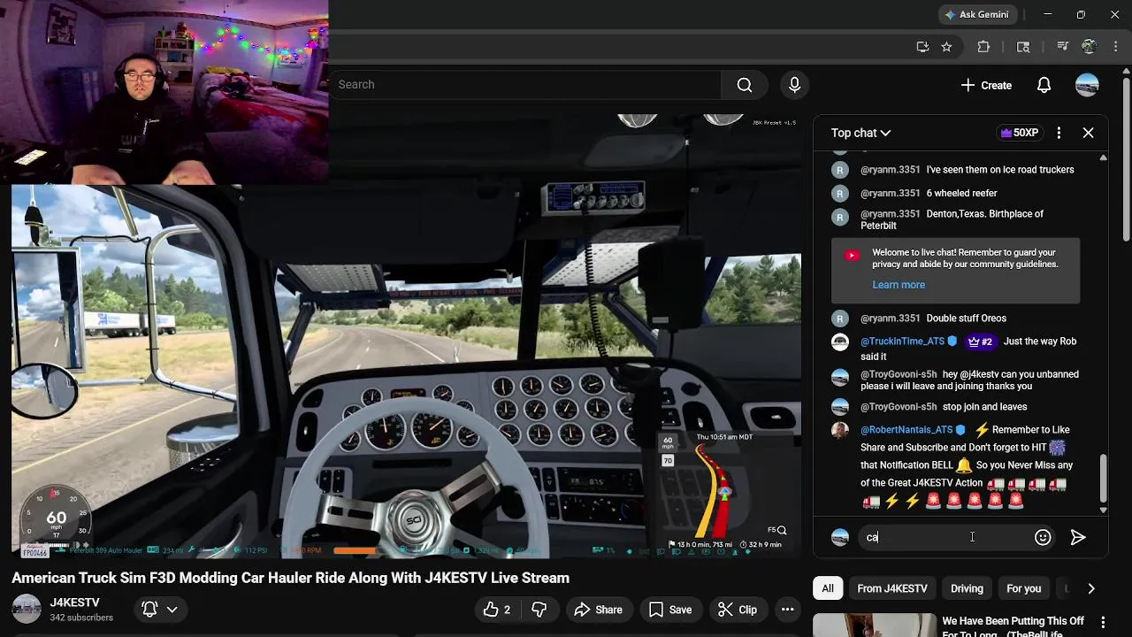
Task: Open the Create menu
Action: click(986, 85)
